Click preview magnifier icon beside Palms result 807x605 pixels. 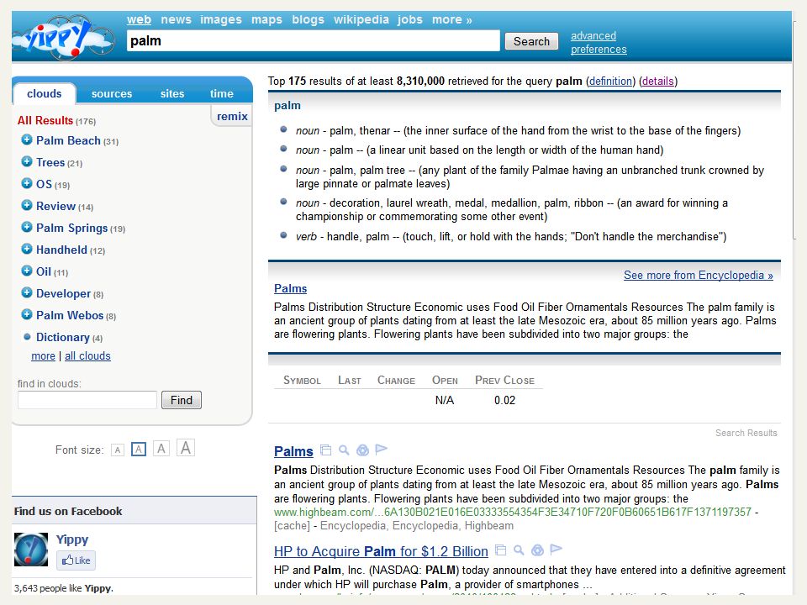(x=344, y=450)
